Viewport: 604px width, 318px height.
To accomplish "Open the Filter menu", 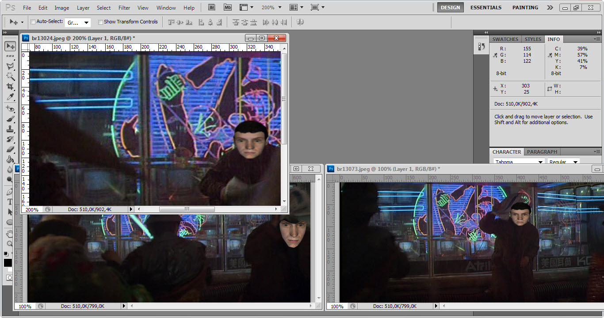I will [124, 8].
